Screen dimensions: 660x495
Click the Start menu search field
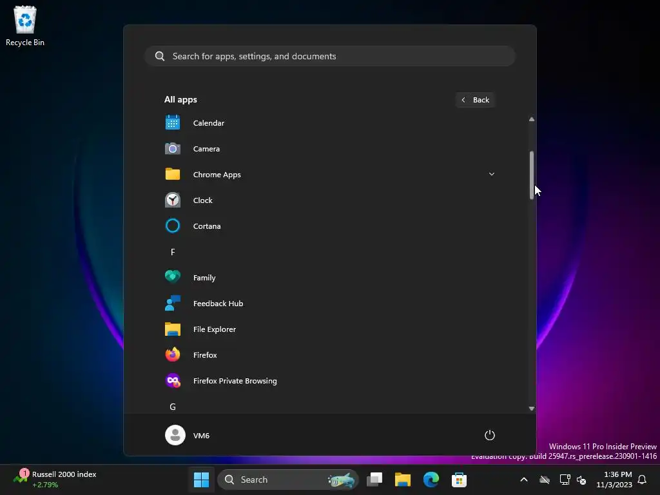click(x=330, y=56)
